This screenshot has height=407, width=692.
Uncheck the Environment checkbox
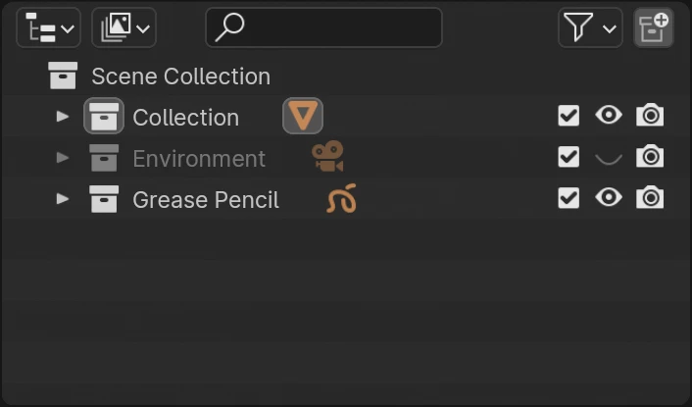(x=568, y=157)
